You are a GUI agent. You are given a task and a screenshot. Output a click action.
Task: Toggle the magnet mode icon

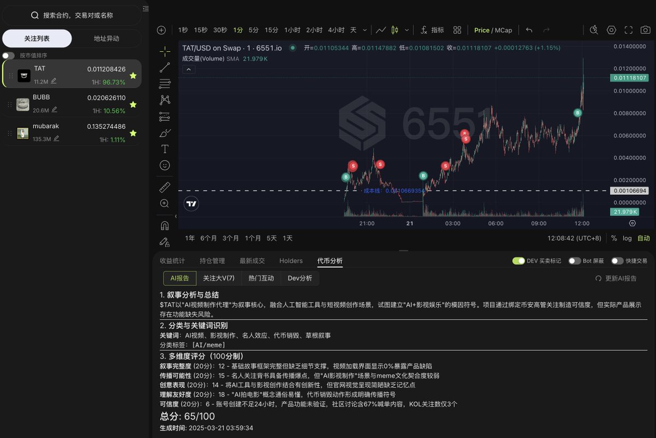(x=165, y=225)
